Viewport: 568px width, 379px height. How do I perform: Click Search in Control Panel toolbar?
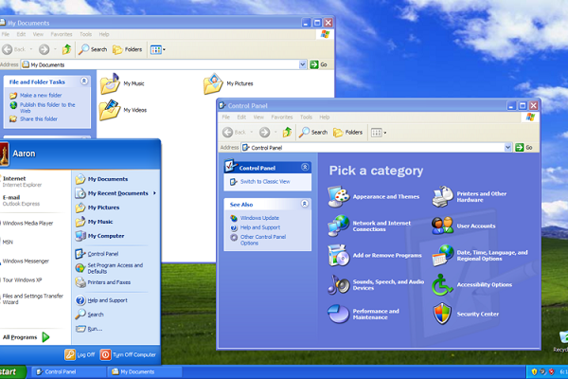click(x=313, y=132)
